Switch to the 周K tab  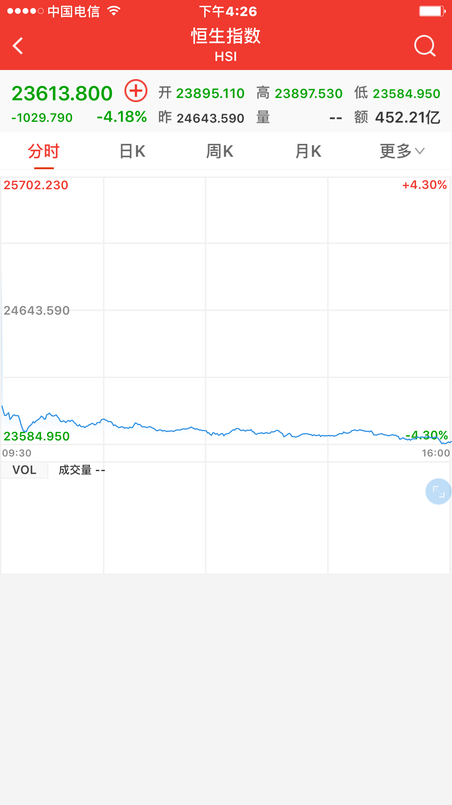[x=220, y=151]
